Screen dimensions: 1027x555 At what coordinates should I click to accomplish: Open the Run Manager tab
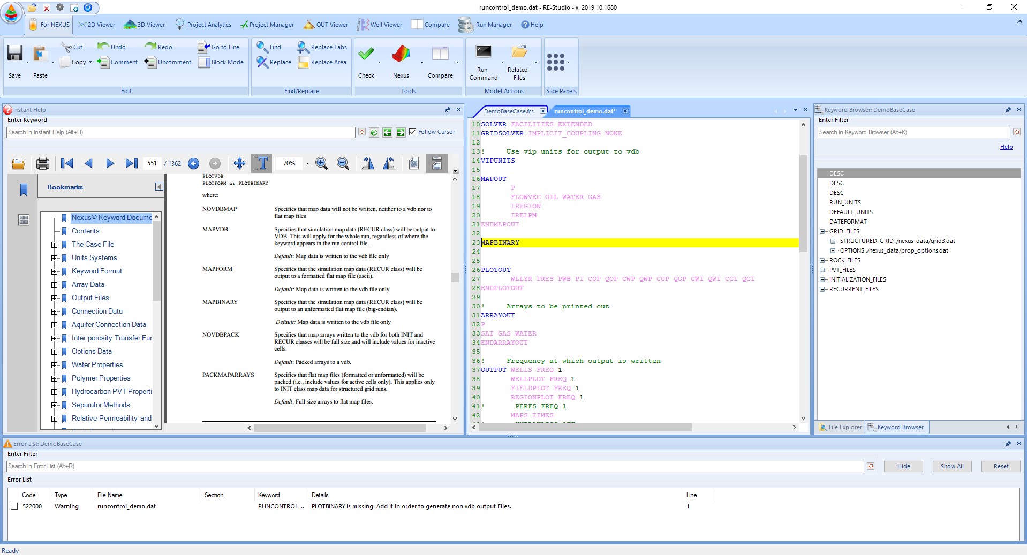coord(486,25)
